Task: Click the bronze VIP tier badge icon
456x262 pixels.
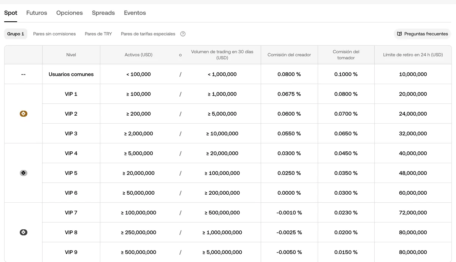Action: (24, 114)
